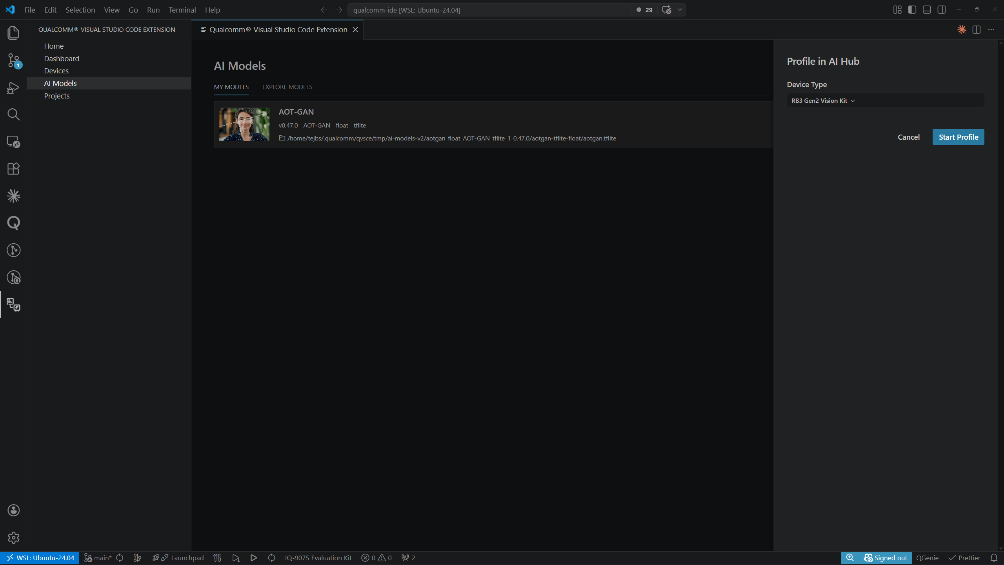Select Devices in the sidebar

point(109,71)
